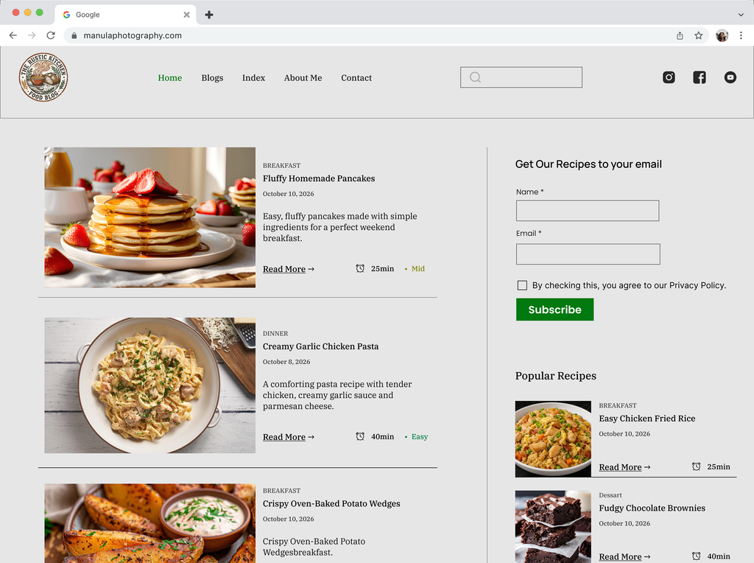Open the About Me page
This screenshot has height=563, width=754.
coord(303,77)
